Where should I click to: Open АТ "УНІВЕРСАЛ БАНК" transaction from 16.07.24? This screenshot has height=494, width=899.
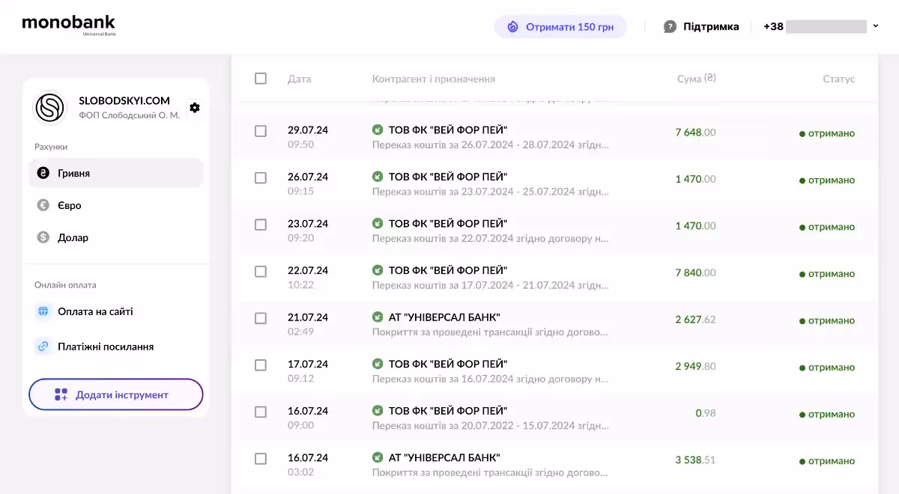pyautogui.click(x=444, y=457)
